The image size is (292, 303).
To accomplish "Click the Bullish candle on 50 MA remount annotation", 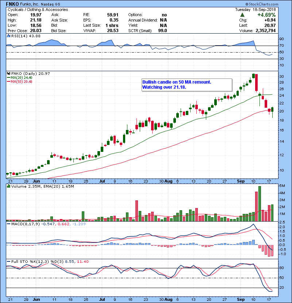I will pyautogui.click(x=187, y=85).
